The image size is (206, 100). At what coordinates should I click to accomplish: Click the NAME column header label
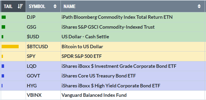coord(69,6)
